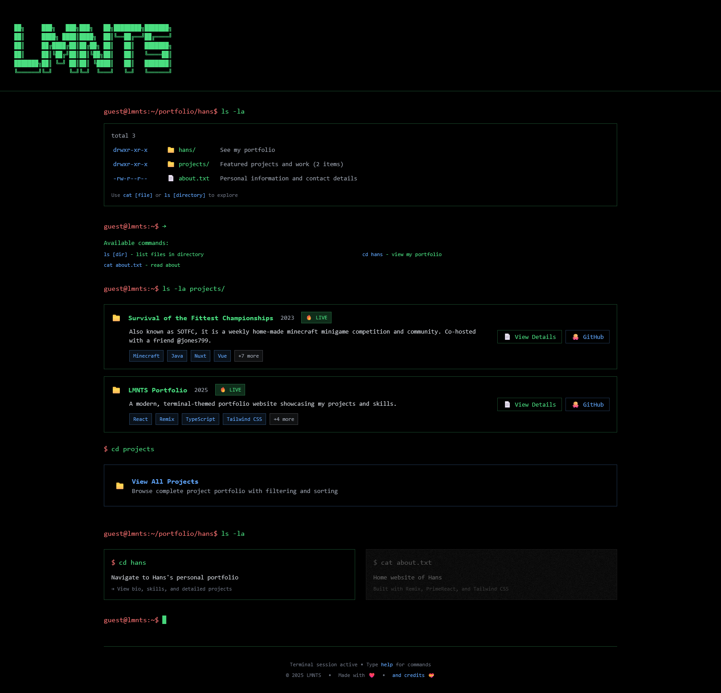Expand the +7 more tags on SOTFC
This screenshot has width=721, height=693.
[248, 356]
